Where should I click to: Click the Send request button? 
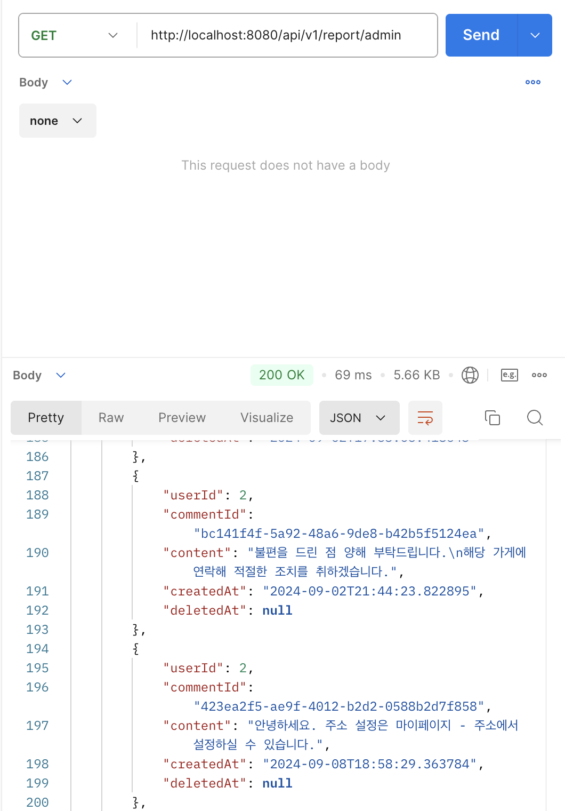click(481, 35)
